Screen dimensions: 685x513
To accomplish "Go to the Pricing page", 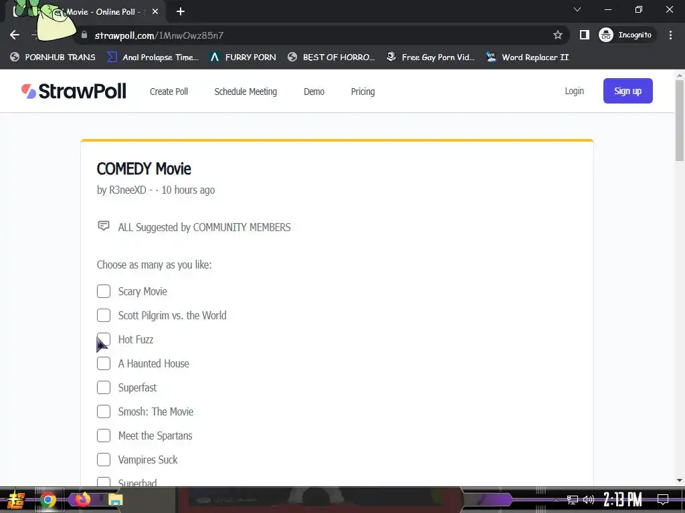I will pyautogui.click(x=363, y=92).
